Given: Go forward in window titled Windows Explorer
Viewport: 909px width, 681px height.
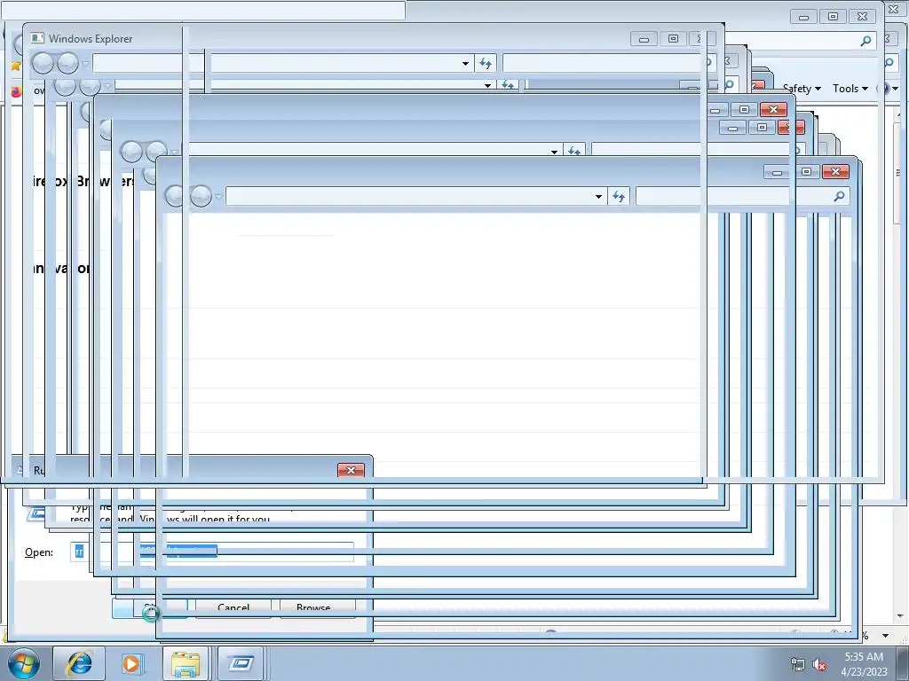Looking at the screenshot, I should click(67, 63).
